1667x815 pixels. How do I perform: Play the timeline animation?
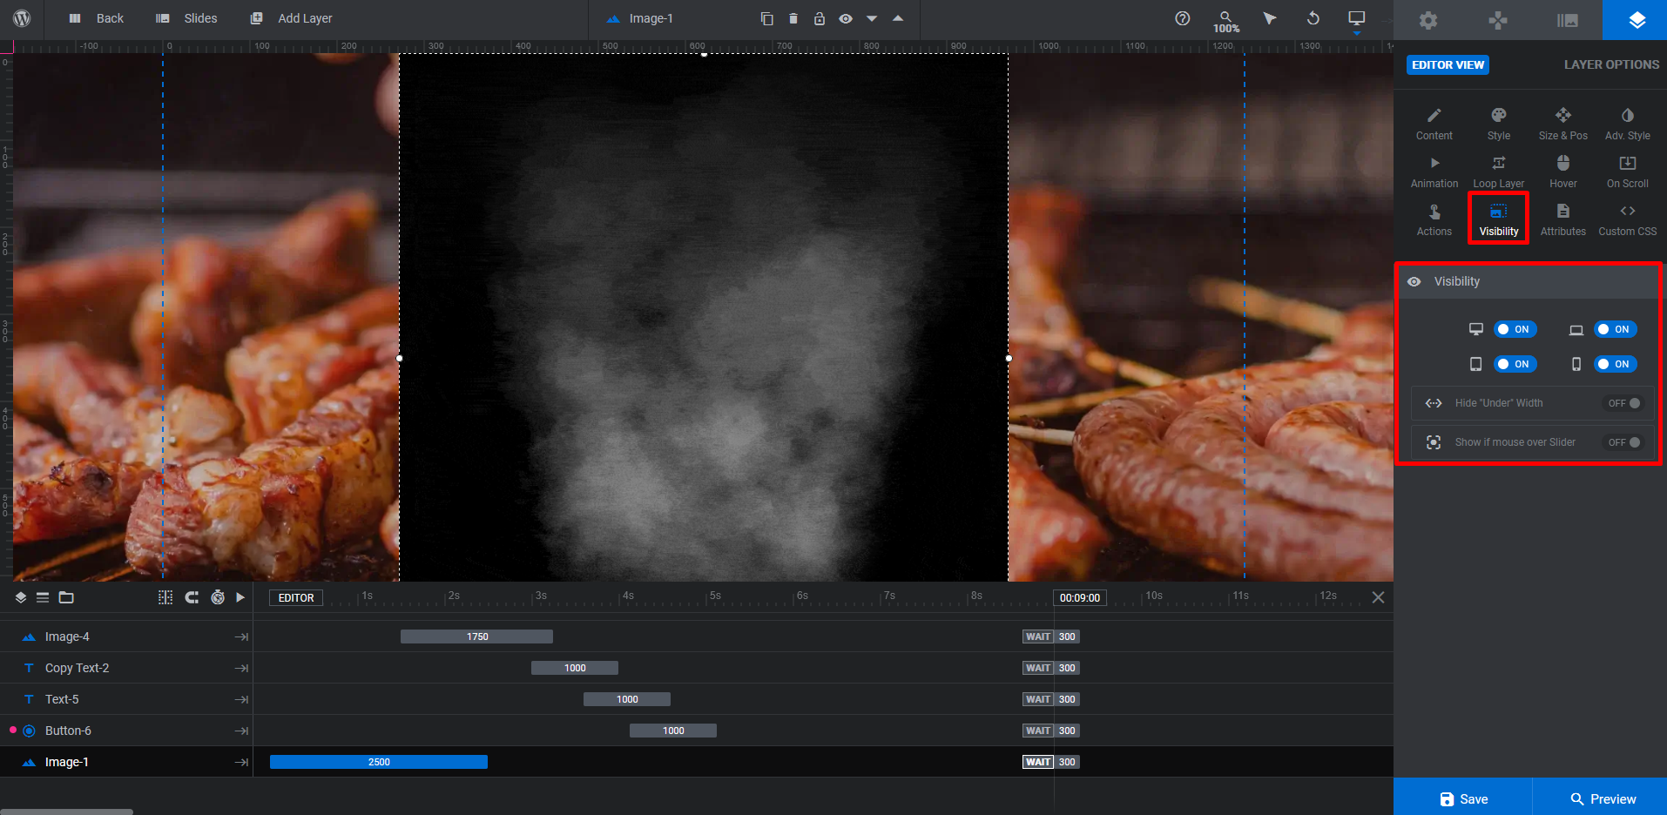[240, 597]
